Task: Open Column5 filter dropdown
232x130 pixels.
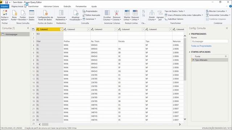Action: click(x=170, y=29)
